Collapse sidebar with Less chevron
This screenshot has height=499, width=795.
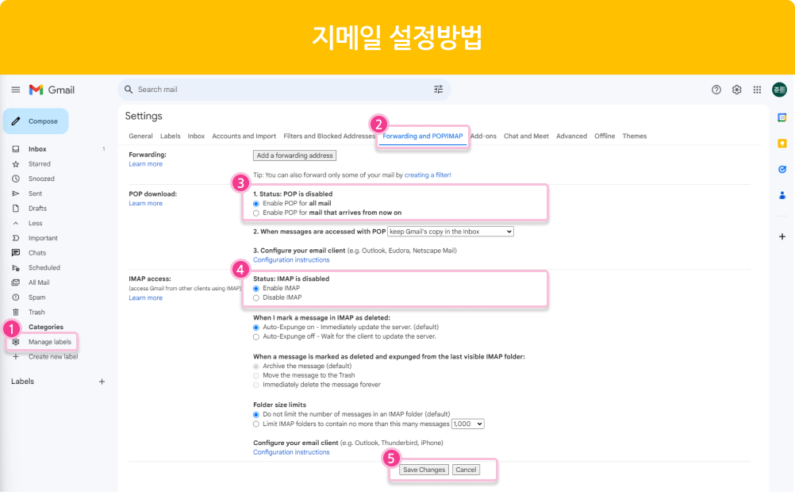16,223
